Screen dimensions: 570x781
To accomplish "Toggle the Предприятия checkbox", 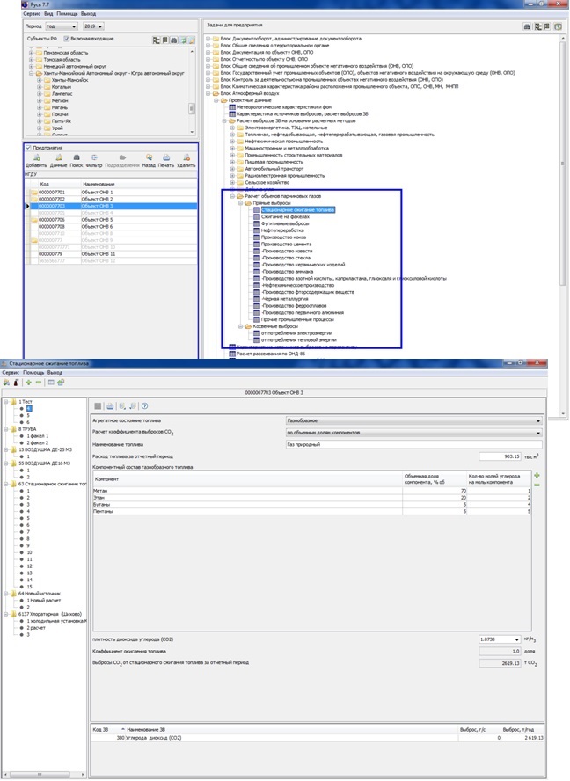I will tap(29, 148).
